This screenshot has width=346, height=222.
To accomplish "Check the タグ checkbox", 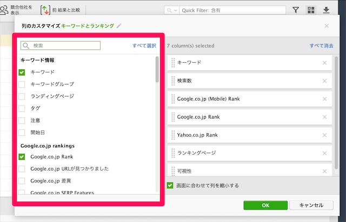I will 22,108.
